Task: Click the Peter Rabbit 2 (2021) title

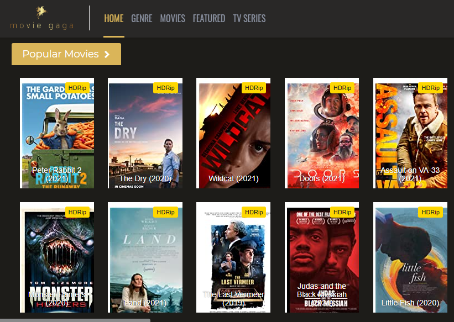Action: [57, 174]
